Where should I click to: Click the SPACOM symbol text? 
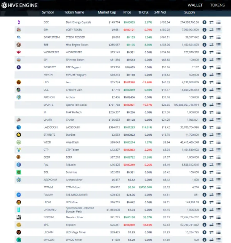pyautogui.click(x=49, y=240)
